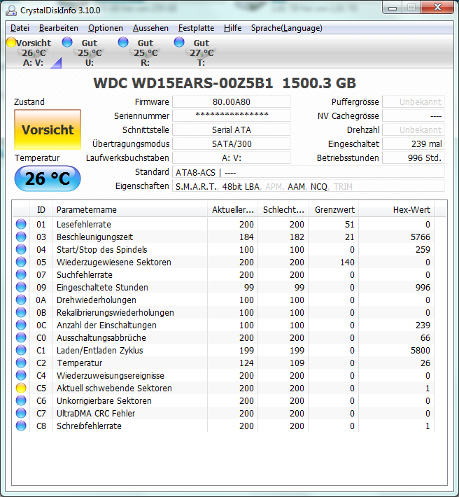Click status orb of Eingeschaltete Stunden row

[x=21, y=287]
